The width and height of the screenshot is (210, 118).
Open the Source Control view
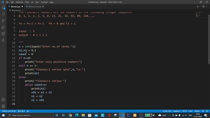pyautogui.click(x=3, y=20)
